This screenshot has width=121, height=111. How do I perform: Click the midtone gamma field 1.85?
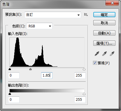(47, 75)
